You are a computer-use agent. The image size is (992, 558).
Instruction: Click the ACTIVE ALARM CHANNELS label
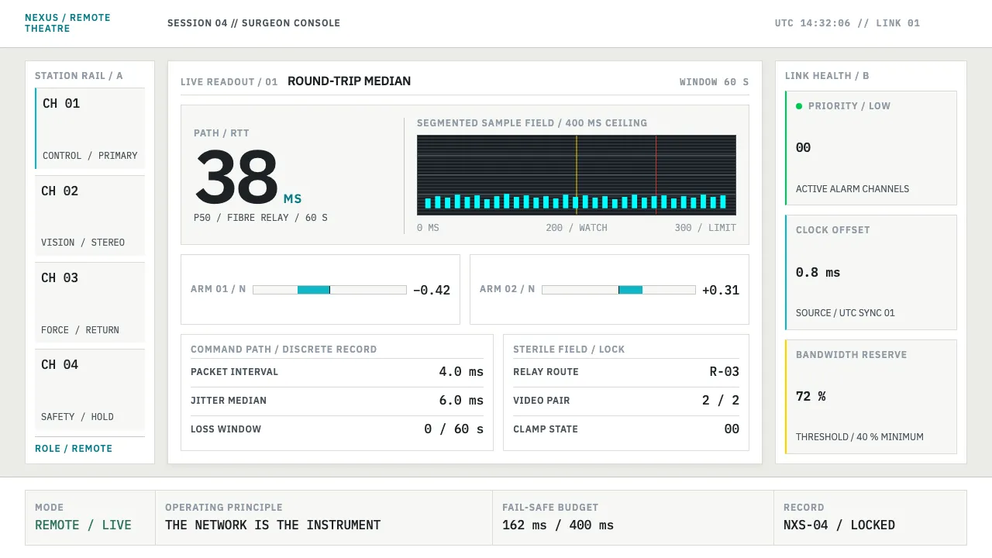(852, 189)
